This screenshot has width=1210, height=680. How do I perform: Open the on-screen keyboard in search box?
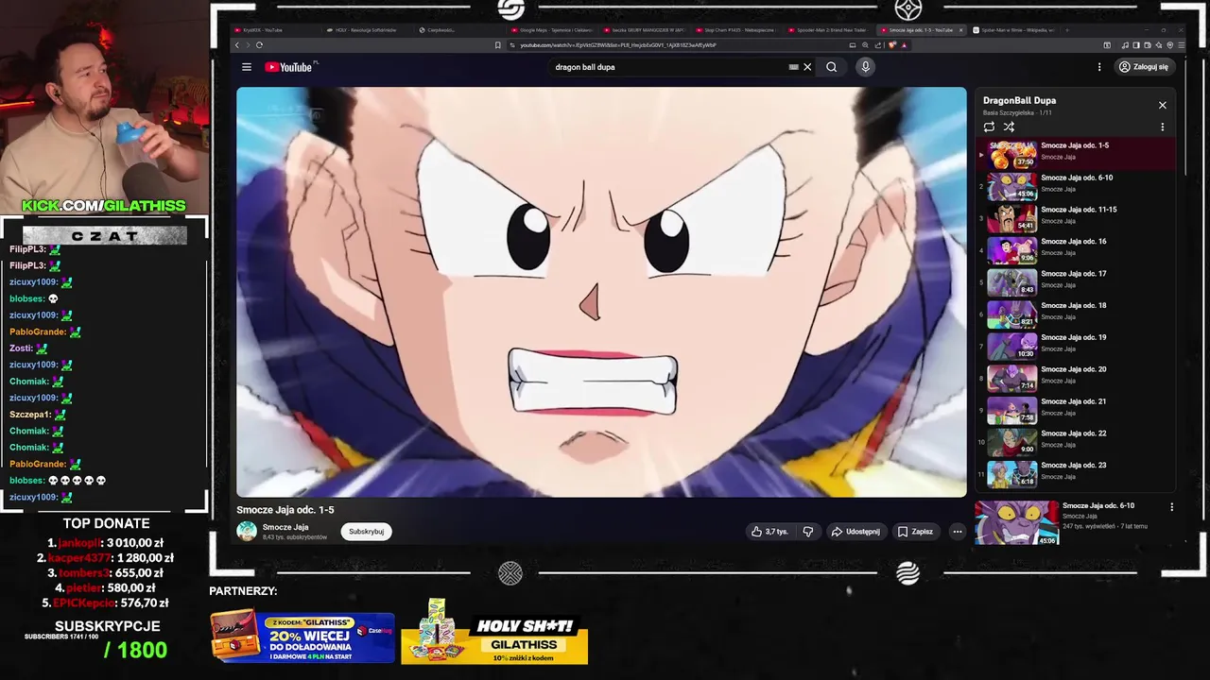tap(793, 67)
